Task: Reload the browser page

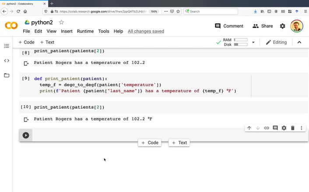Action: click(x=18, y=11)
